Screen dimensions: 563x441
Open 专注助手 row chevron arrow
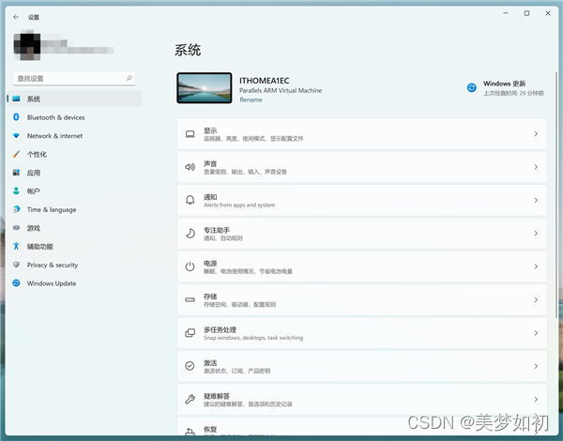point(536,234)
